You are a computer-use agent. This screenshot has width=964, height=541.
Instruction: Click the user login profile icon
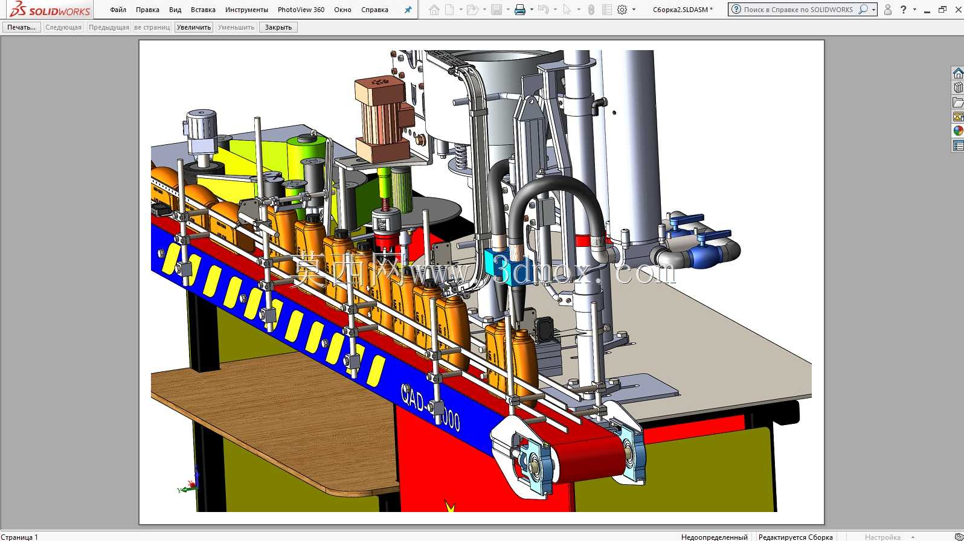point(887,10)
